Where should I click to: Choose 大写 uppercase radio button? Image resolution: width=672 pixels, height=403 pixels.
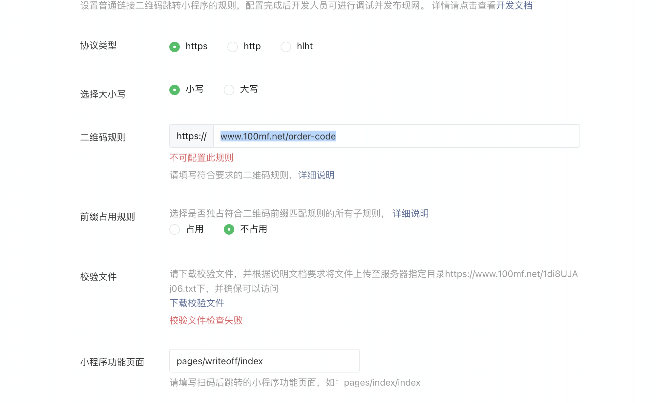pos(229,90)
